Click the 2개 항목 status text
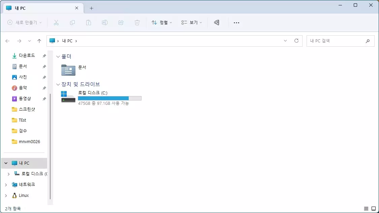Screen dimensions: 379x213 click(x=13, y=209)
